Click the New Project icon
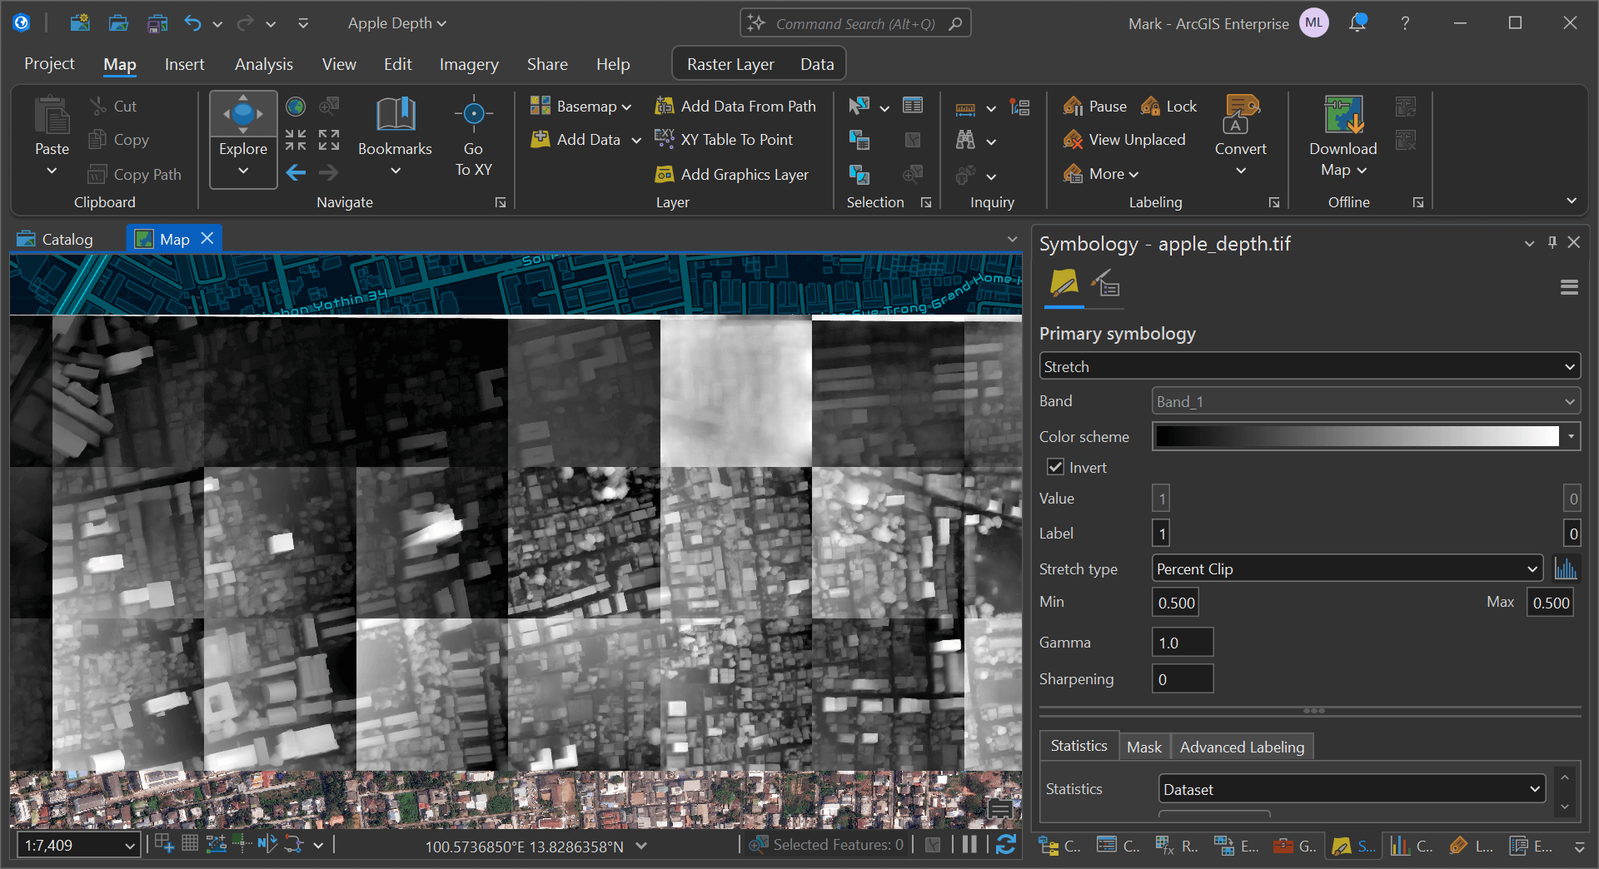Viewport: 1599px width, 869px height. (x=80, y=23)
